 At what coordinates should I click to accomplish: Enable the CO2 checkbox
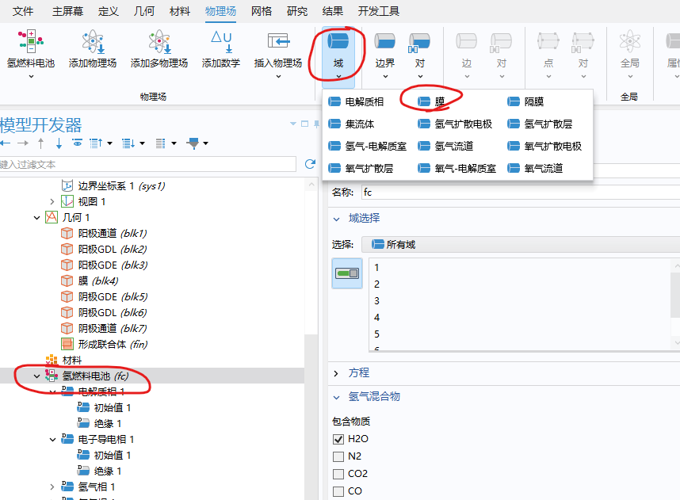[x=338, y=474]
